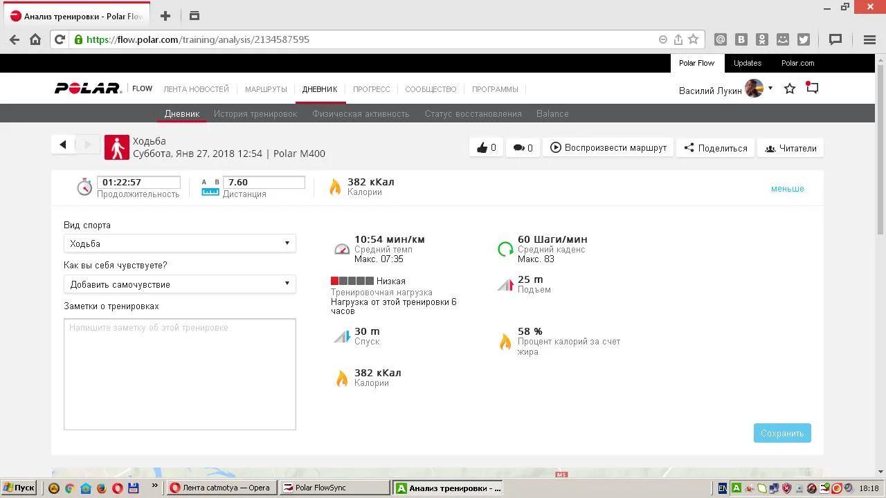This screenshot has height=498, width=886.
Task: Reload the page with the refresh icon
Action: [x=60, y=39]
